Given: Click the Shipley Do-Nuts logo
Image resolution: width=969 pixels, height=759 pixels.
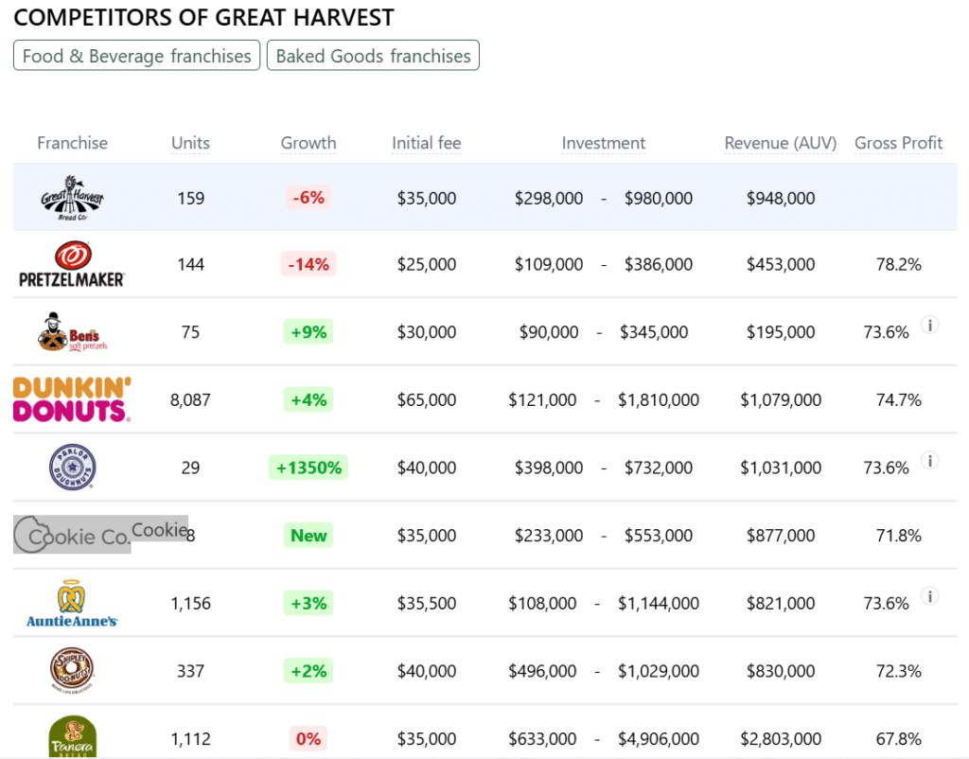Looking at the screenshot, I should [72, 671].
